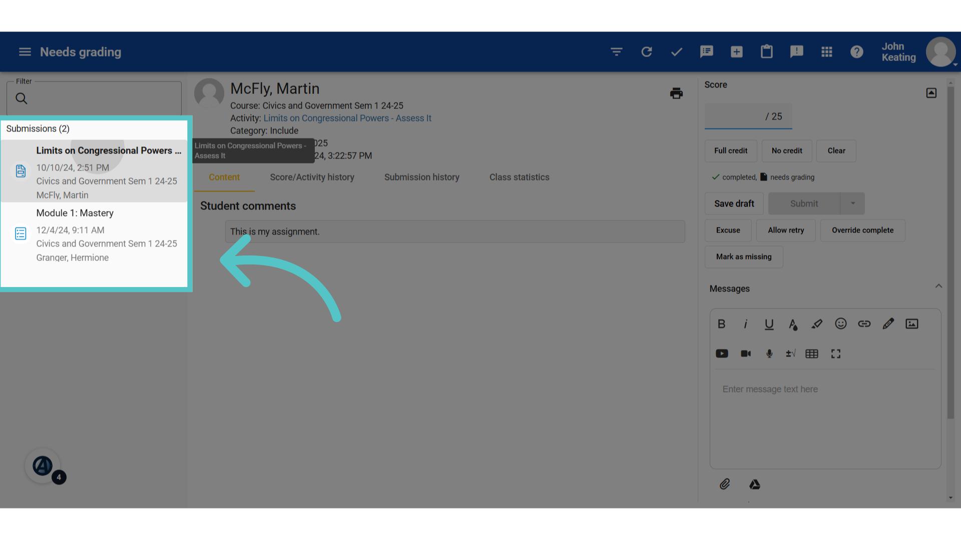Viewport: 961px width, 540px height.
Task: Open the filter list icon
Action: [x=617, y=52]
